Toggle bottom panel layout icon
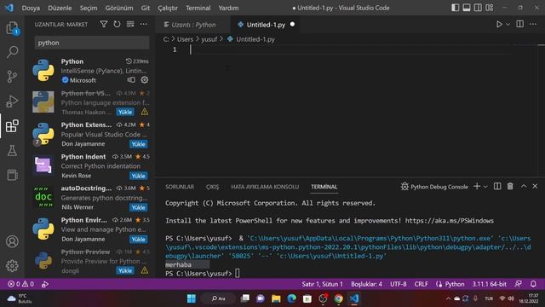Image resolution: width=545 pixels, height=307 pixels. (x=467, y=8)
